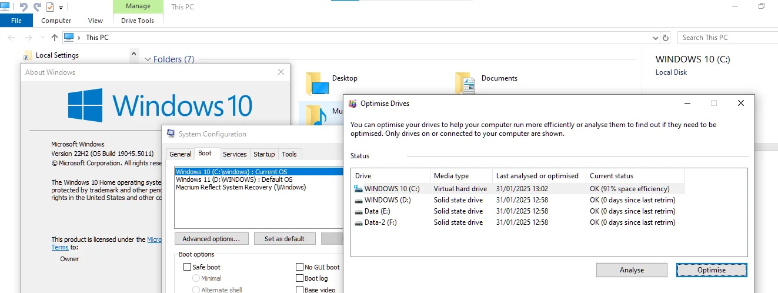Click 'OK (91% space efficiency)' status cell
This screenshot has height=293, width=778.
[x=629, y=189]
